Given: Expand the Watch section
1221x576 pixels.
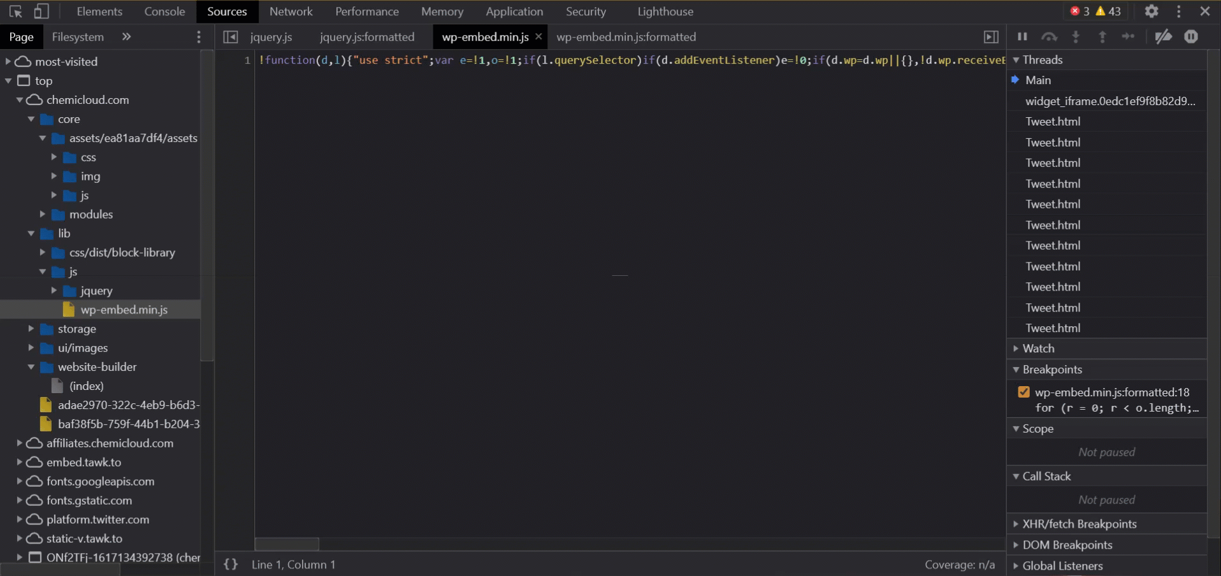Looking at the screenshot, I should click(x=1038, y=349).
